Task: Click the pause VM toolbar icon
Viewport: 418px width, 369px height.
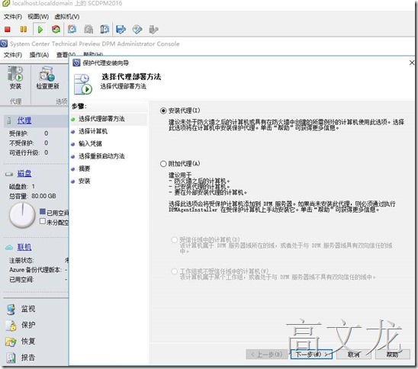Action: click(x=24, y=29)
